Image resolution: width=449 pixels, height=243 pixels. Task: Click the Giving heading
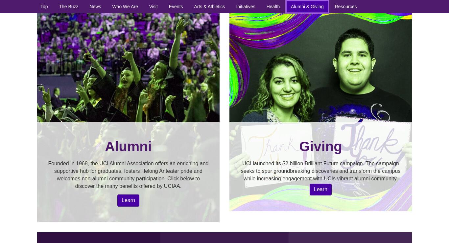click(320, 146)
